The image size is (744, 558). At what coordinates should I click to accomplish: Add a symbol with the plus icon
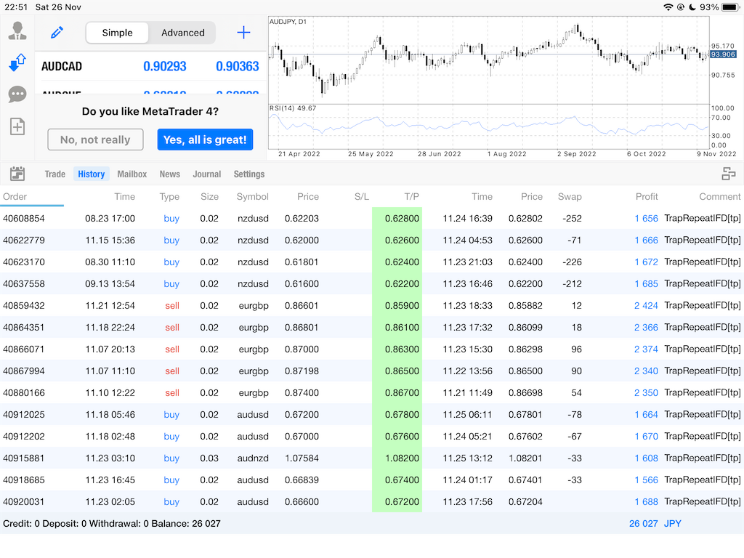(243, 33)
